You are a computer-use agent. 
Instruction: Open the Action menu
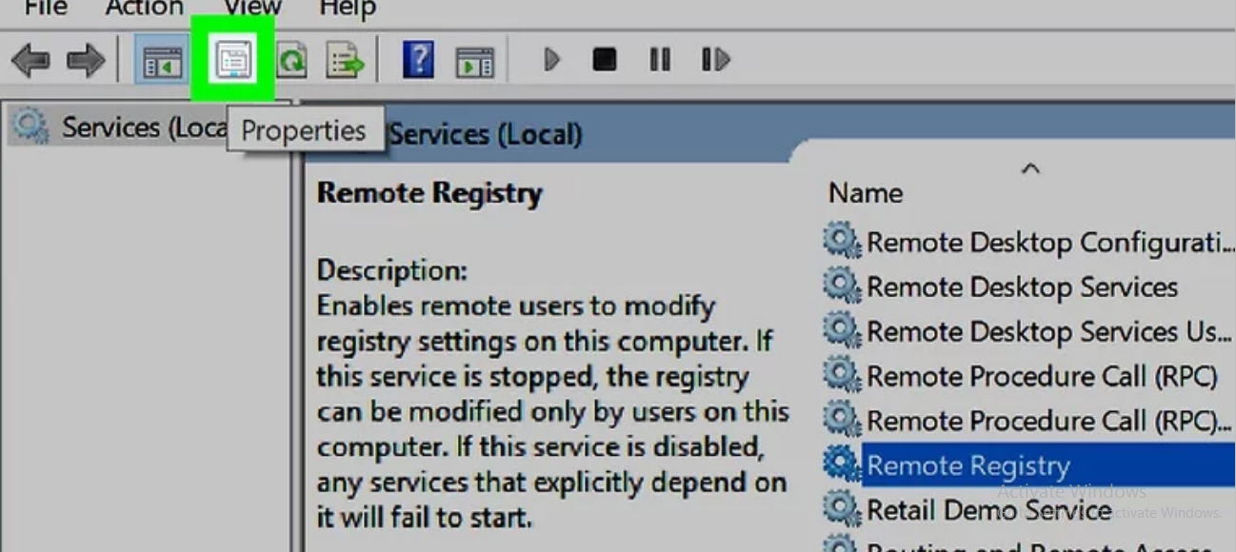pyautogui.click(x=144, y=9)
